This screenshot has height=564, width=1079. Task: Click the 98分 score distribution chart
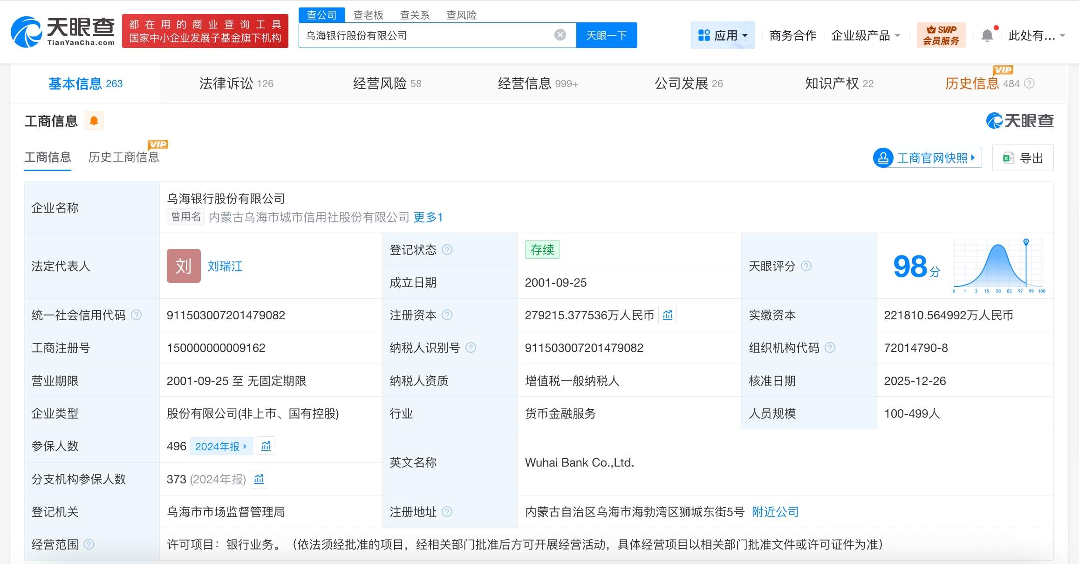pyautogui.click(x=998, y=266)
